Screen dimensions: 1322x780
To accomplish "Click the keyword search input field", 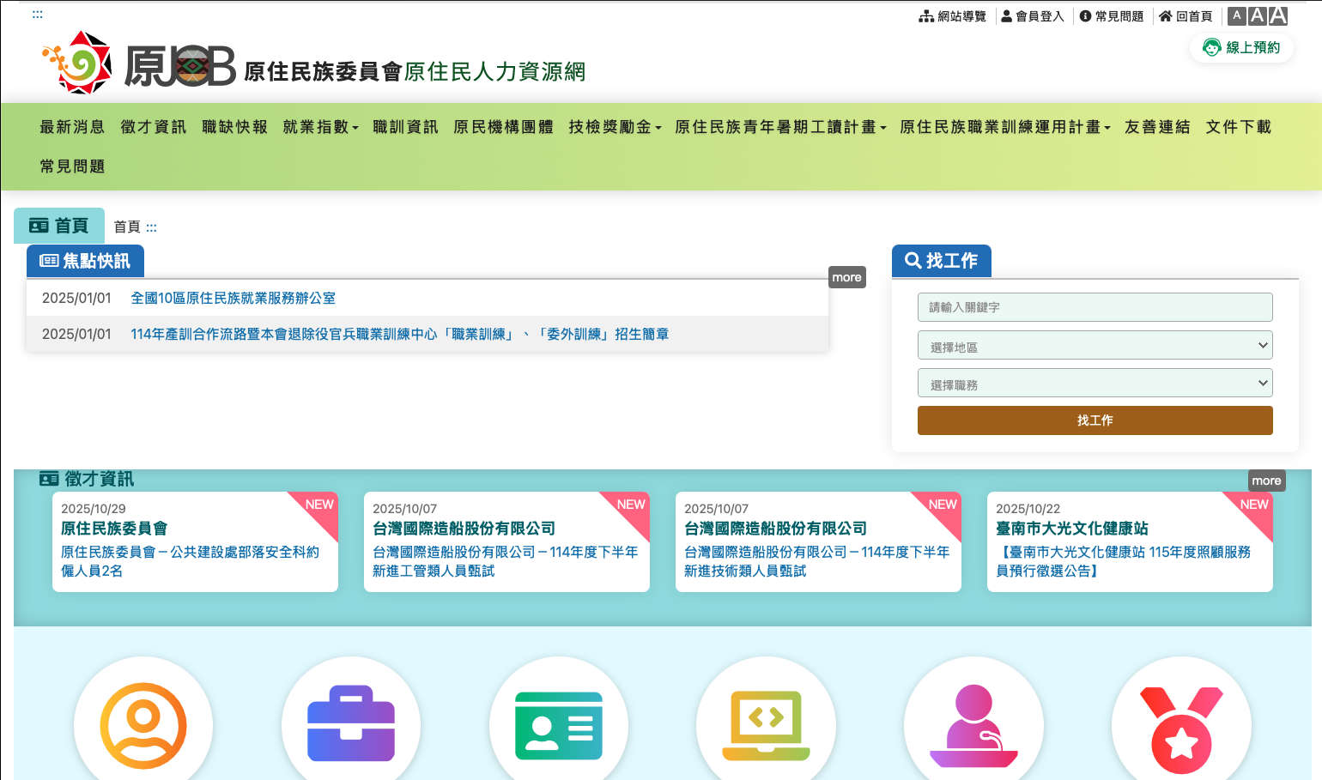I will (x=1095, y=307).
